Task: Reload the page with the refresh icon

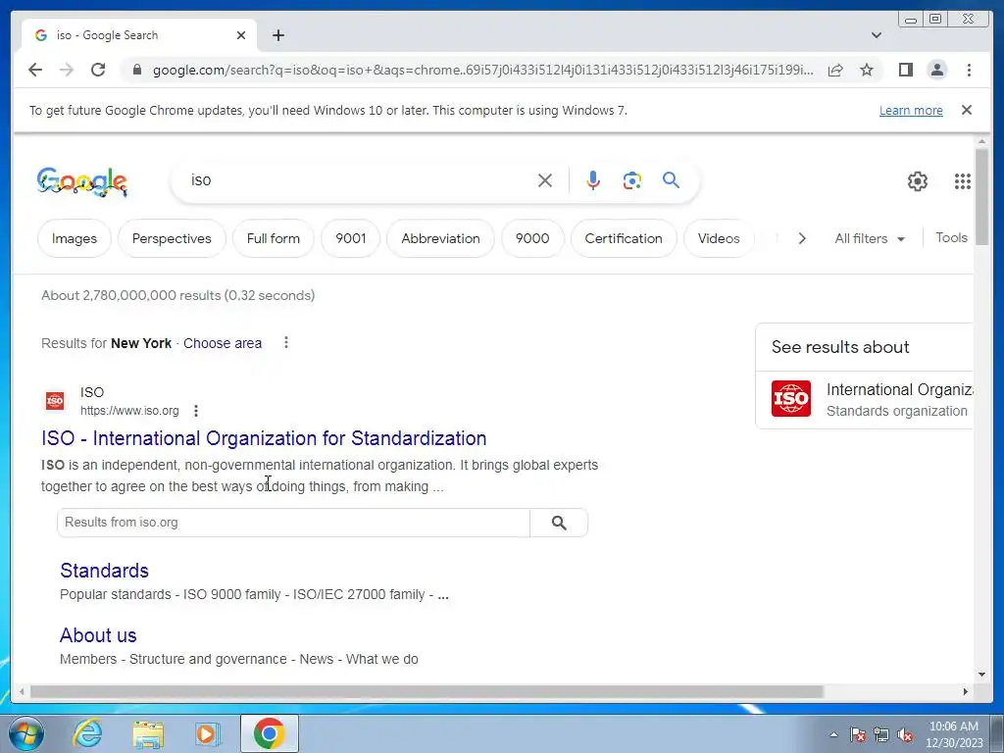Action: [x=98, y=70]
